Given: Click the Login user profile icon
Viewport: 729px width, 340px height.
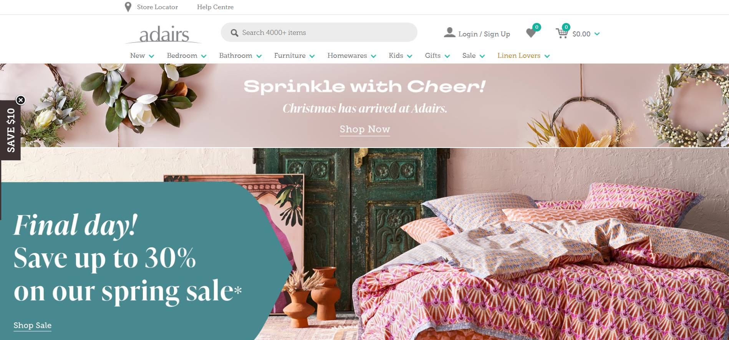Looking at the screenshot, I should 449,33.
